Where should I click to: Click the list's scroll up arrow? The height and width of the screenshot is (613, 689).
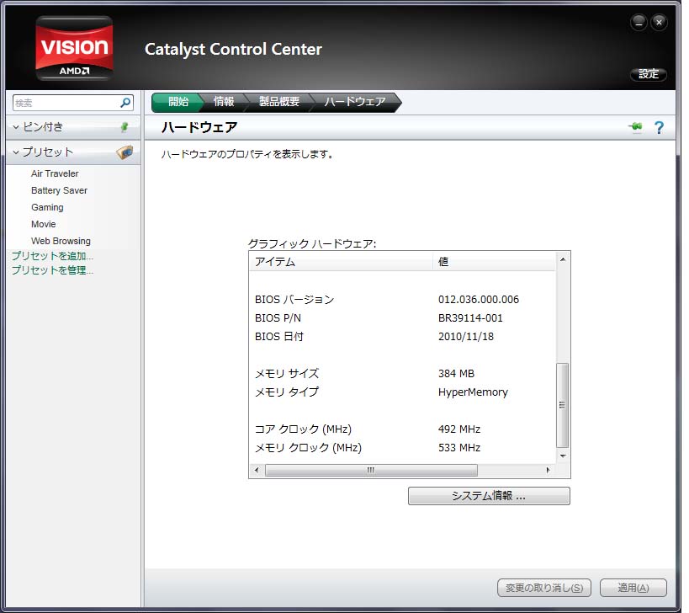pos(563,259)
